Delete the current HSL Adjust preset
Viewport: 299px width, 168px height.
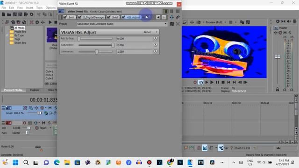pos(178,24)
